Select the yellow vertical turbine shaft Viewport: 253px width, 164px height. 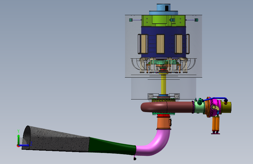(x=163, y=84)
